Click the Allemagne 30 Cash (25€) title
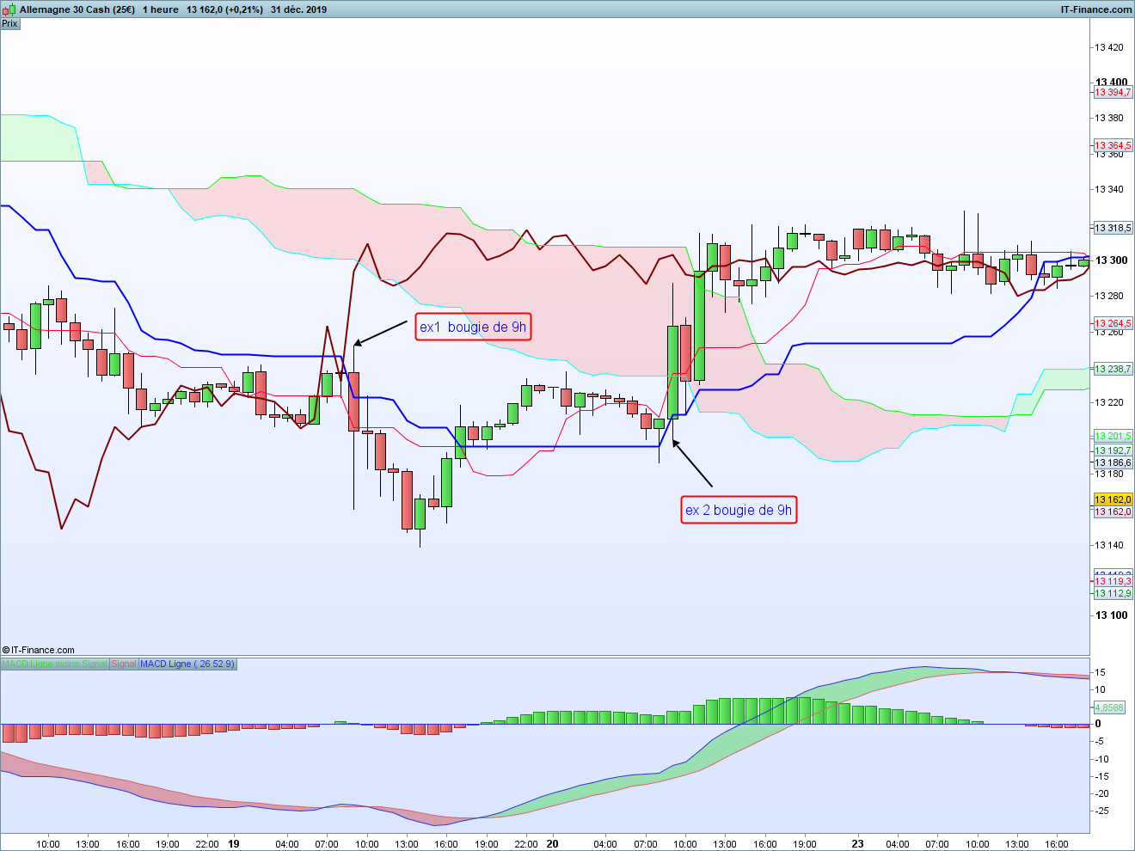This screenshot has height=851, width=1135. 77,9
